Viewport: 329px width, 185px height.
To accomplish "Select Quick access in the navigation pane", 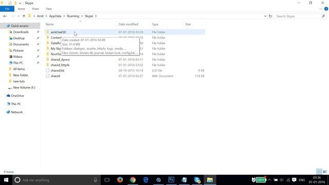I will pyautogui.click(x=20, y=26).
